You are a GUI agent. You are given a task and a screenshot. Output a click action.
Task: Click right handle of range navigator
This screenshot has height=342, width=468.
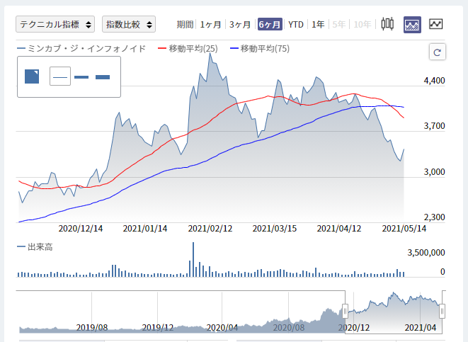pos(442,311)
